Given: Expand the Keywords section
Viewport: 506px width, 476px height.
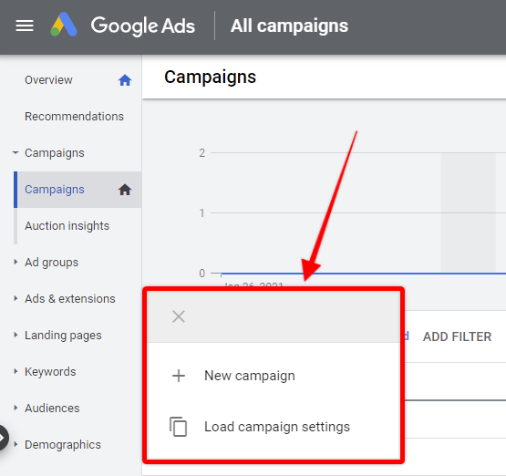Looking at the screenshot, I should (x=15, y=371).
